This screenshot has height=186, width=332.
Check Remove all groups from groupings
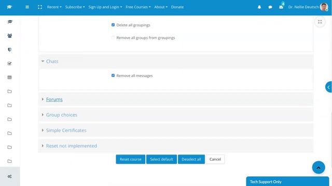[113, 38]
